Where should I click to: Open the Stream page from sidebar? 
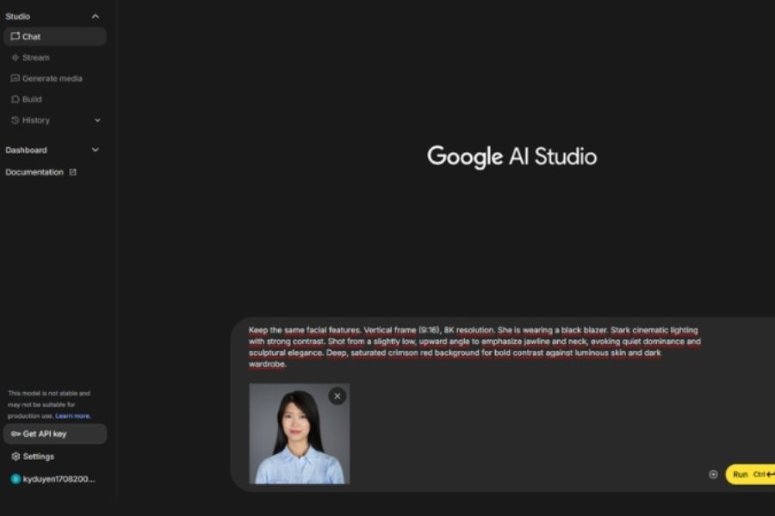35,58
